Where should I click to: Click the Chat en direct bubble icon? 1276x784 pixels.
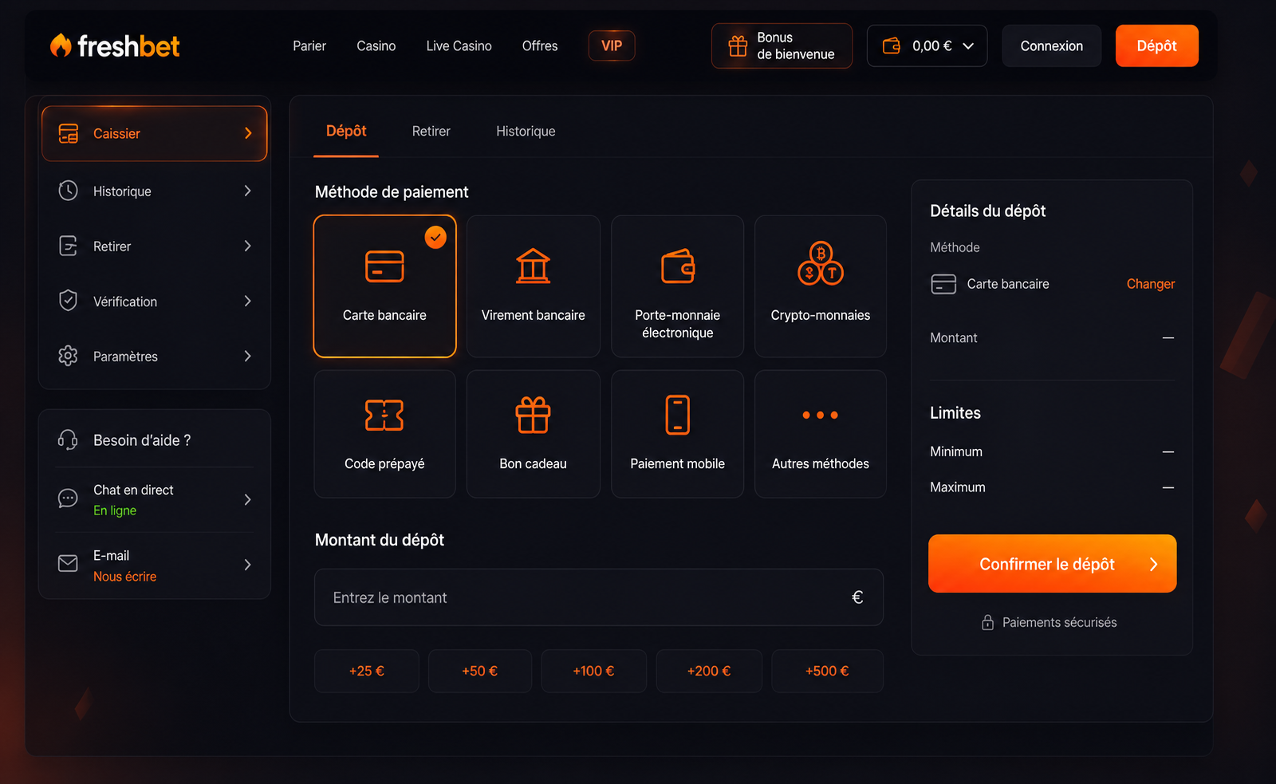tap(68, 499)
